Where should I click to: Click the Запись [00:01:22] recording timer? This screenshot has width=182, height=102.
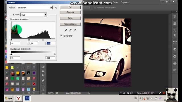[146, 93]
